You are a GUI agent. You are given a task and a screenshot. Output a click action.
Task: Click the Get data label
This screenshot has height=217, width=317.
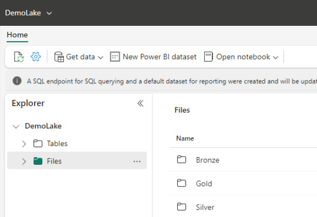coord(80,57)
